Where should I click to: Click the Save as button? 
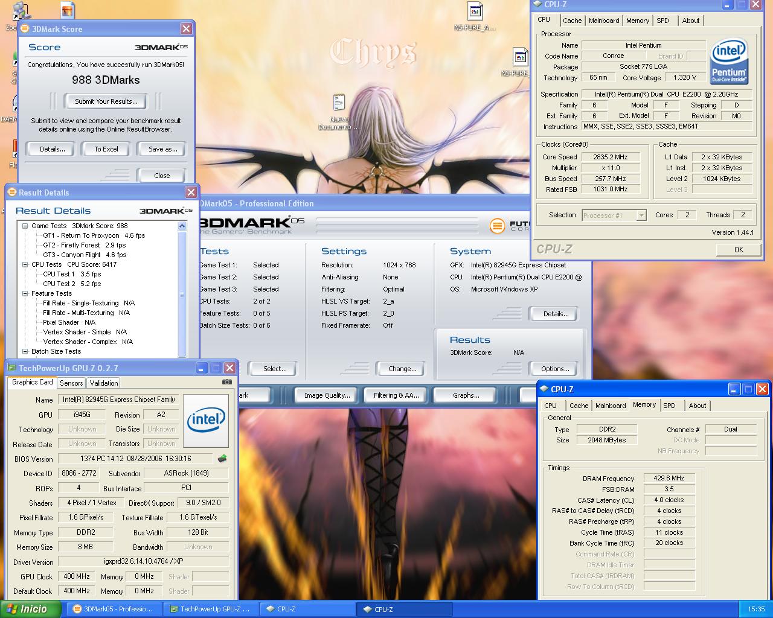tap(162, 149)
